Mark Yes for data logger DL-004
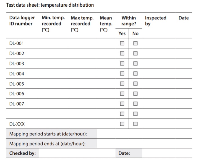 (x=122, y=73)
